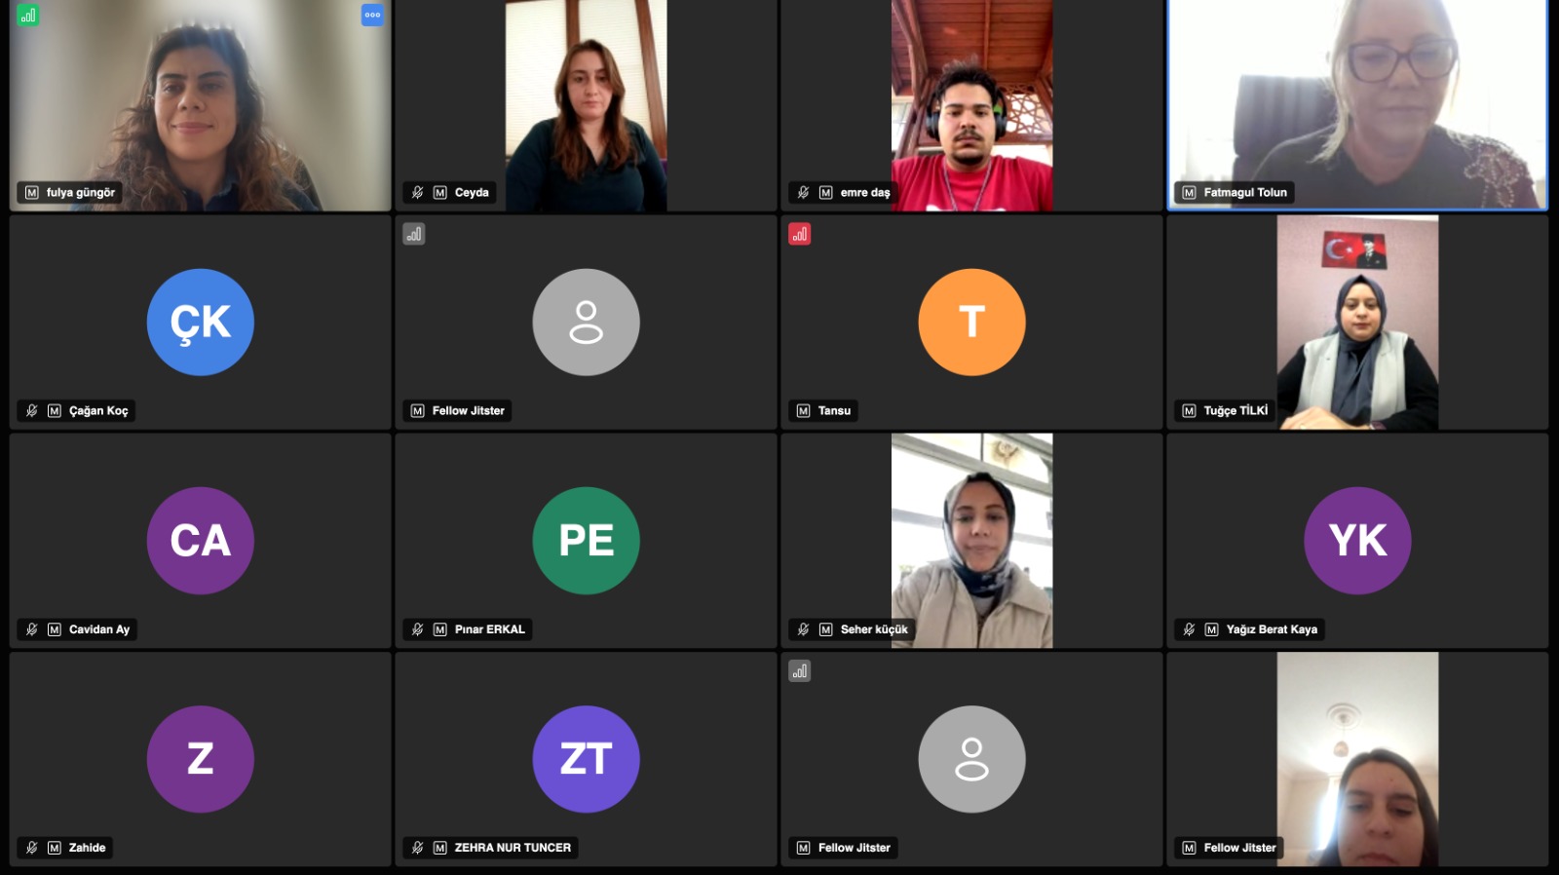1559x875 pixels.
Task: Click muted microphone icon next to Ceyda's name
Action: click(x=418, y=193)
